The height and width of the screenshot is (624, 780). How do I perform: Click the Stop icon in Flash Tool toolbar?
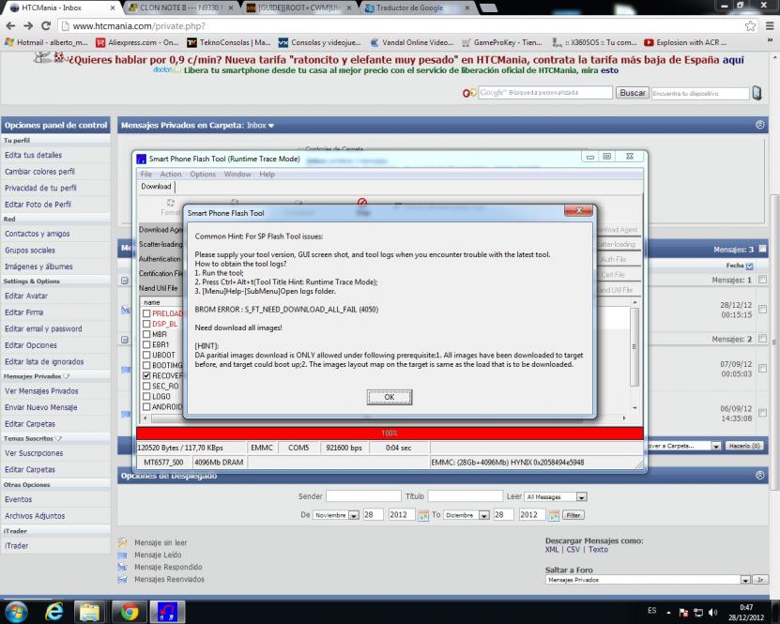point(362,203)
